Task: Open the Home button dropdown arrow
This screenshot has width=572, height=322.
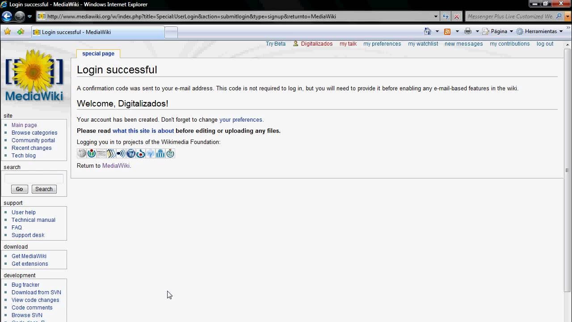Action: click(x=437, y=31)
